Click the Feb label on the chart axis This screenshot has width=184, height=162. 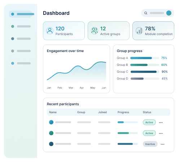60,88
